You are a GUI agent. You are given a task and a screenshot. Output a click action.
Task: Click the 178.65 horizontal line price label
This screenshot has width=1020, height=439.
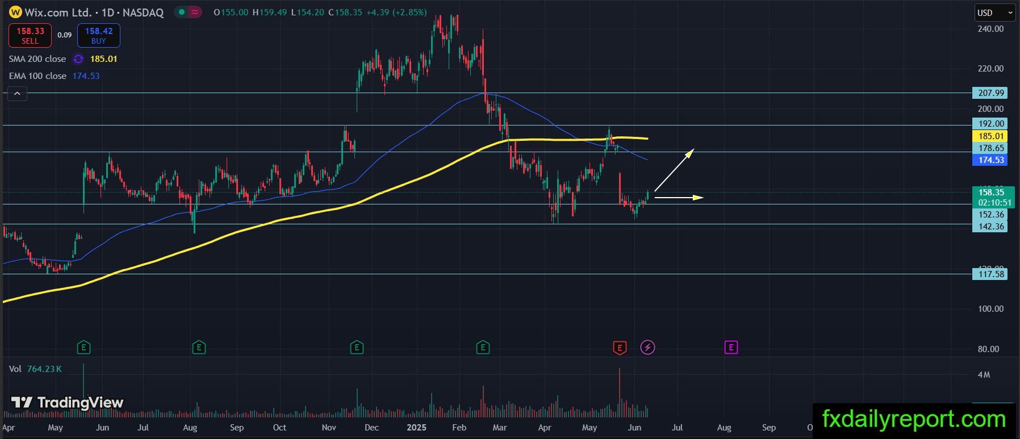point(991,148)
